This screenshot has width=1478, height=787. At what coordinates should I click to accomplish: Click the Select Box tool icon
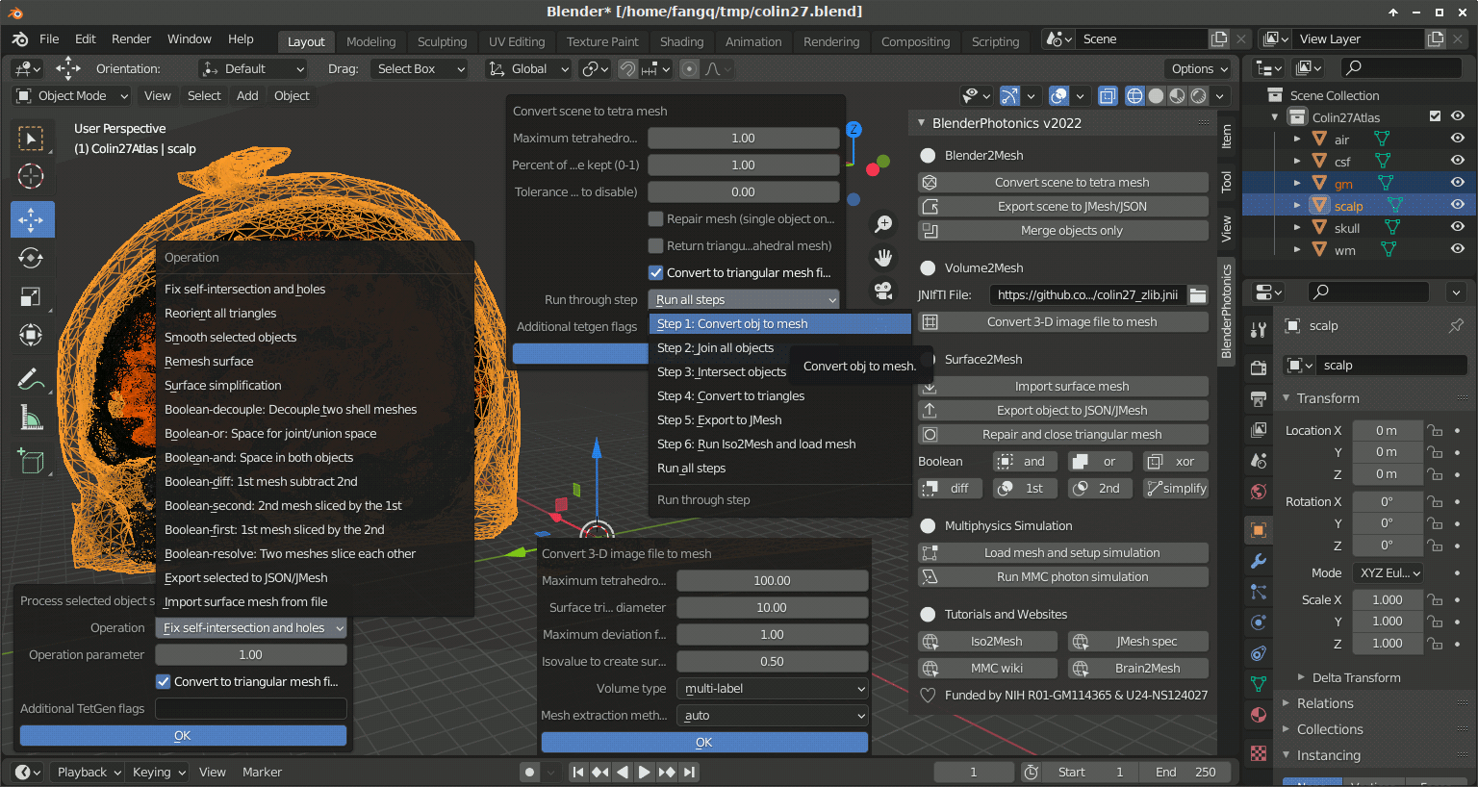pyautogui.click(x=32, y=139)
